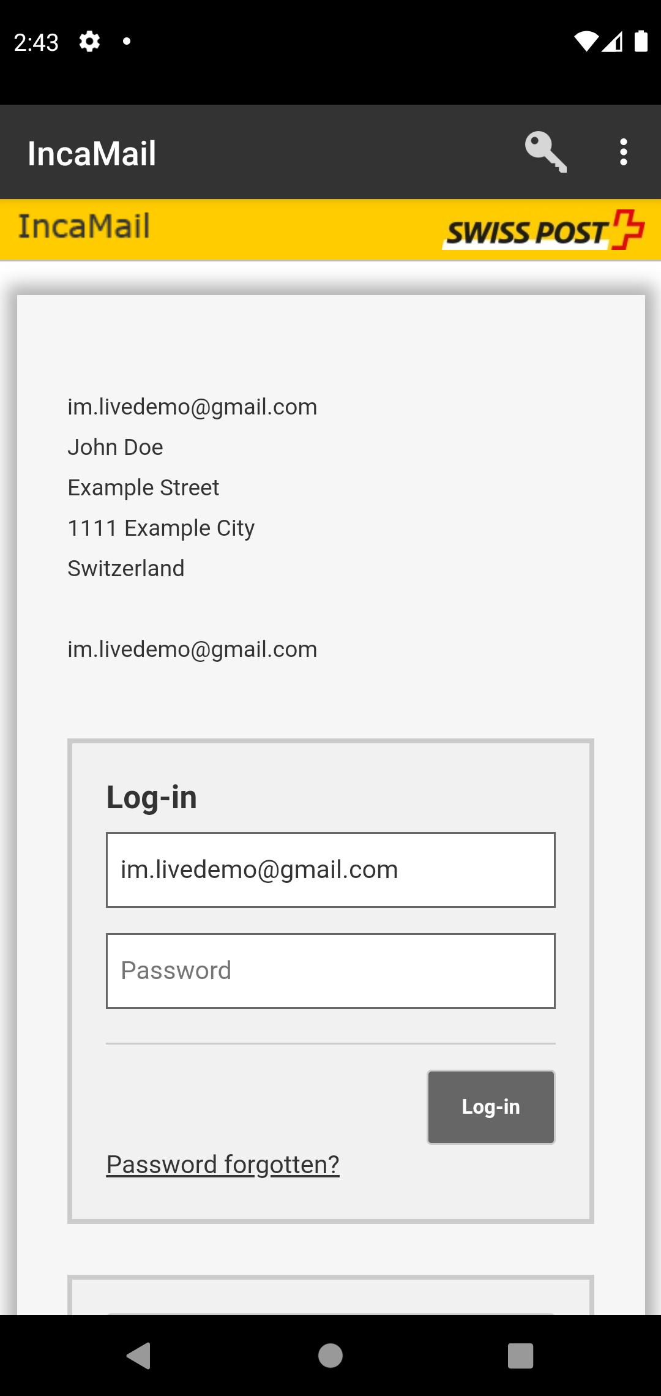Tap the Android back navigation button

(x=139, y=1356)
